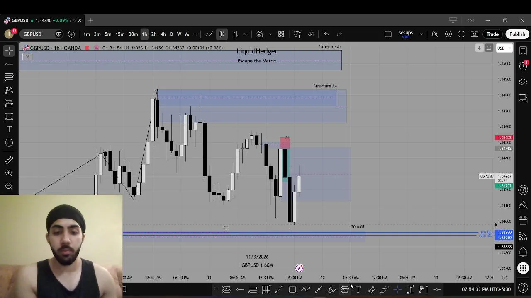The image size is (531, 298).
Task: Select the trend line drawing tool in left sidebar
Action: 9,64
